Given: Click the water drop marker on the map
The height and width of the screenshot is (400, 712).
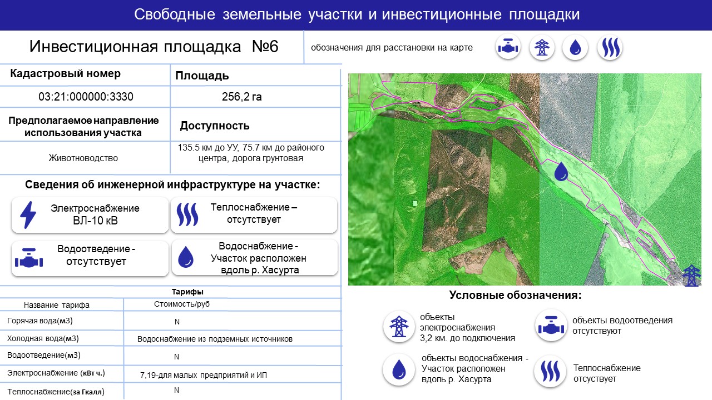Looking at the screenshot, I should click(562, 171).
